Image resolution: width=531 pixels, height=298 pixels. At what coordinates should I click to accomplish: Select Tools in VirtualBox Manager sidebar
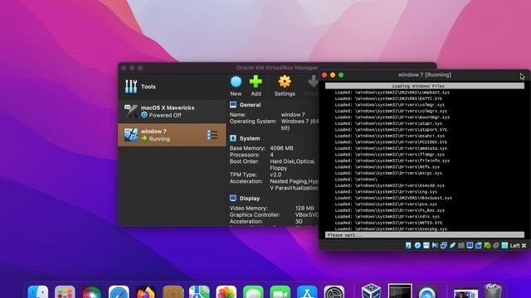[x=172, y=86]
